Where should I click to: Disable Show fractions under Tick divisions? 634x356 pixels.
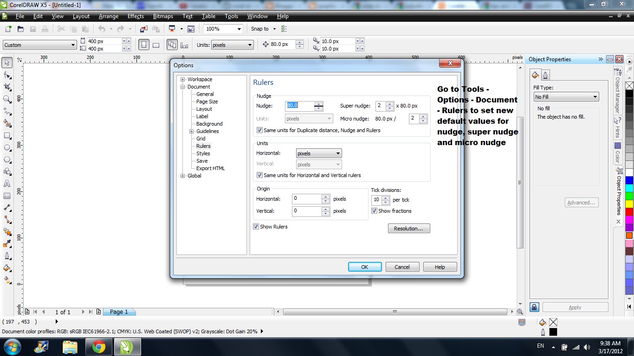pyautogui.click(x=375, y=211)
